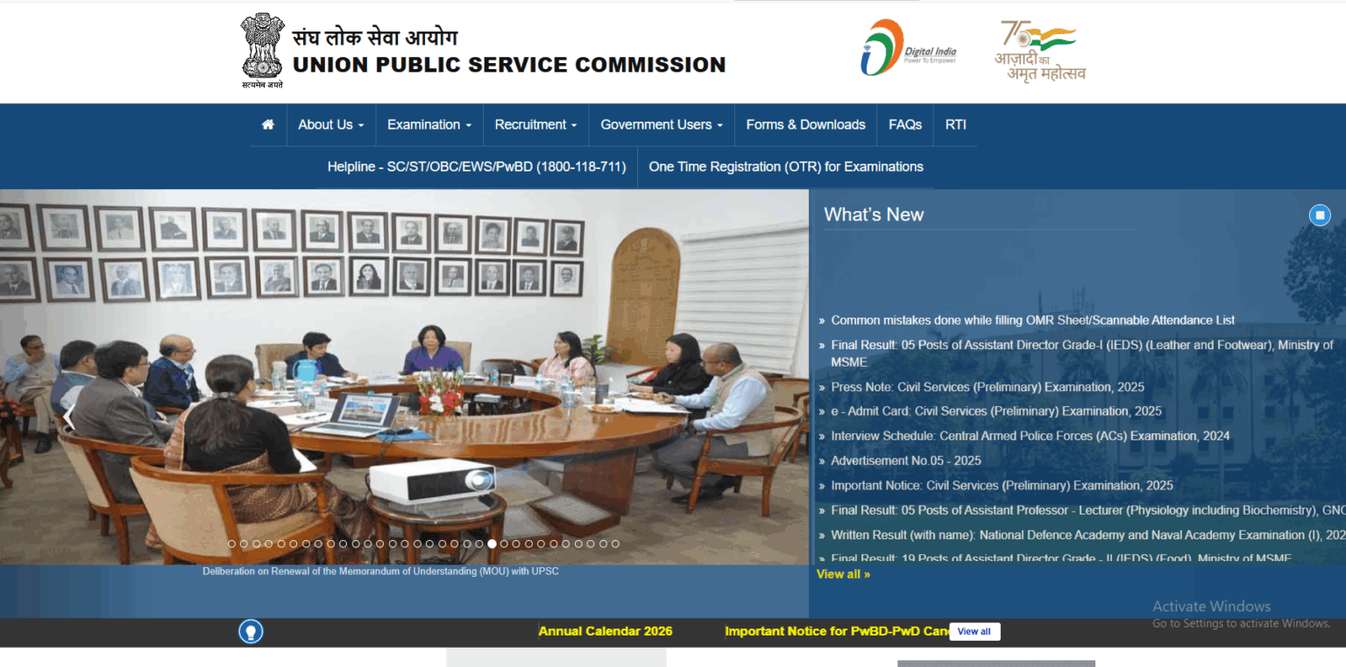This screenshot has height=667, width=1346.
Task: Expand the Examination menu
Action: point(429,124)
